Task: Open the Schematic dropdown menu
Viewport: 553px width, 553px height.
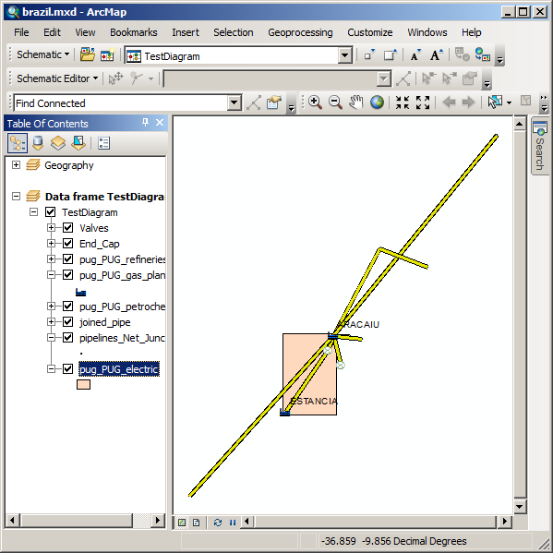Action: (42, 54)
